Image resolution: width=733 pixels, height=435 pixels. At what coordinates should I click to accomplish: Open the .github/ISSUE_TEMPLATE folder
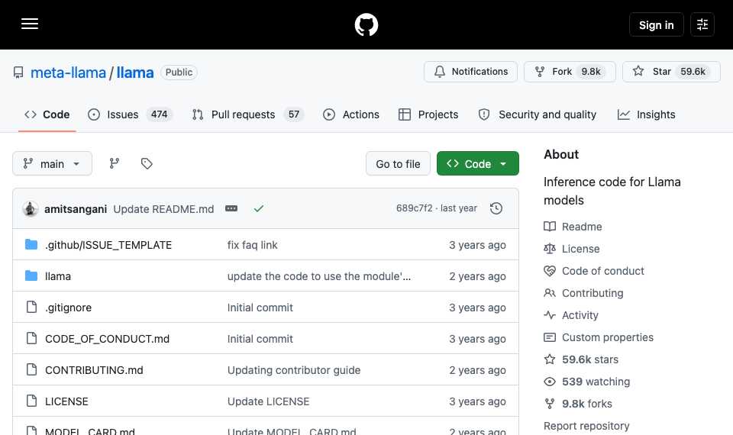point(108,245)
